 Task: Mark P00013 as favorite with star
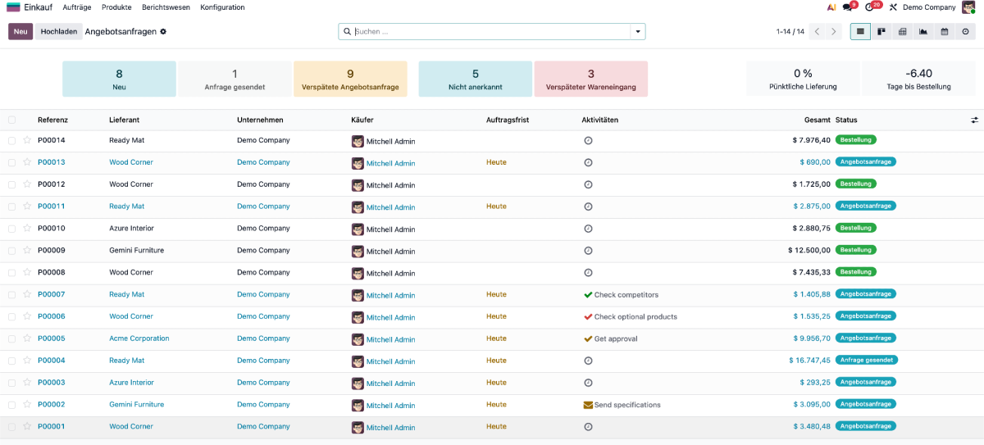point(26,162)
